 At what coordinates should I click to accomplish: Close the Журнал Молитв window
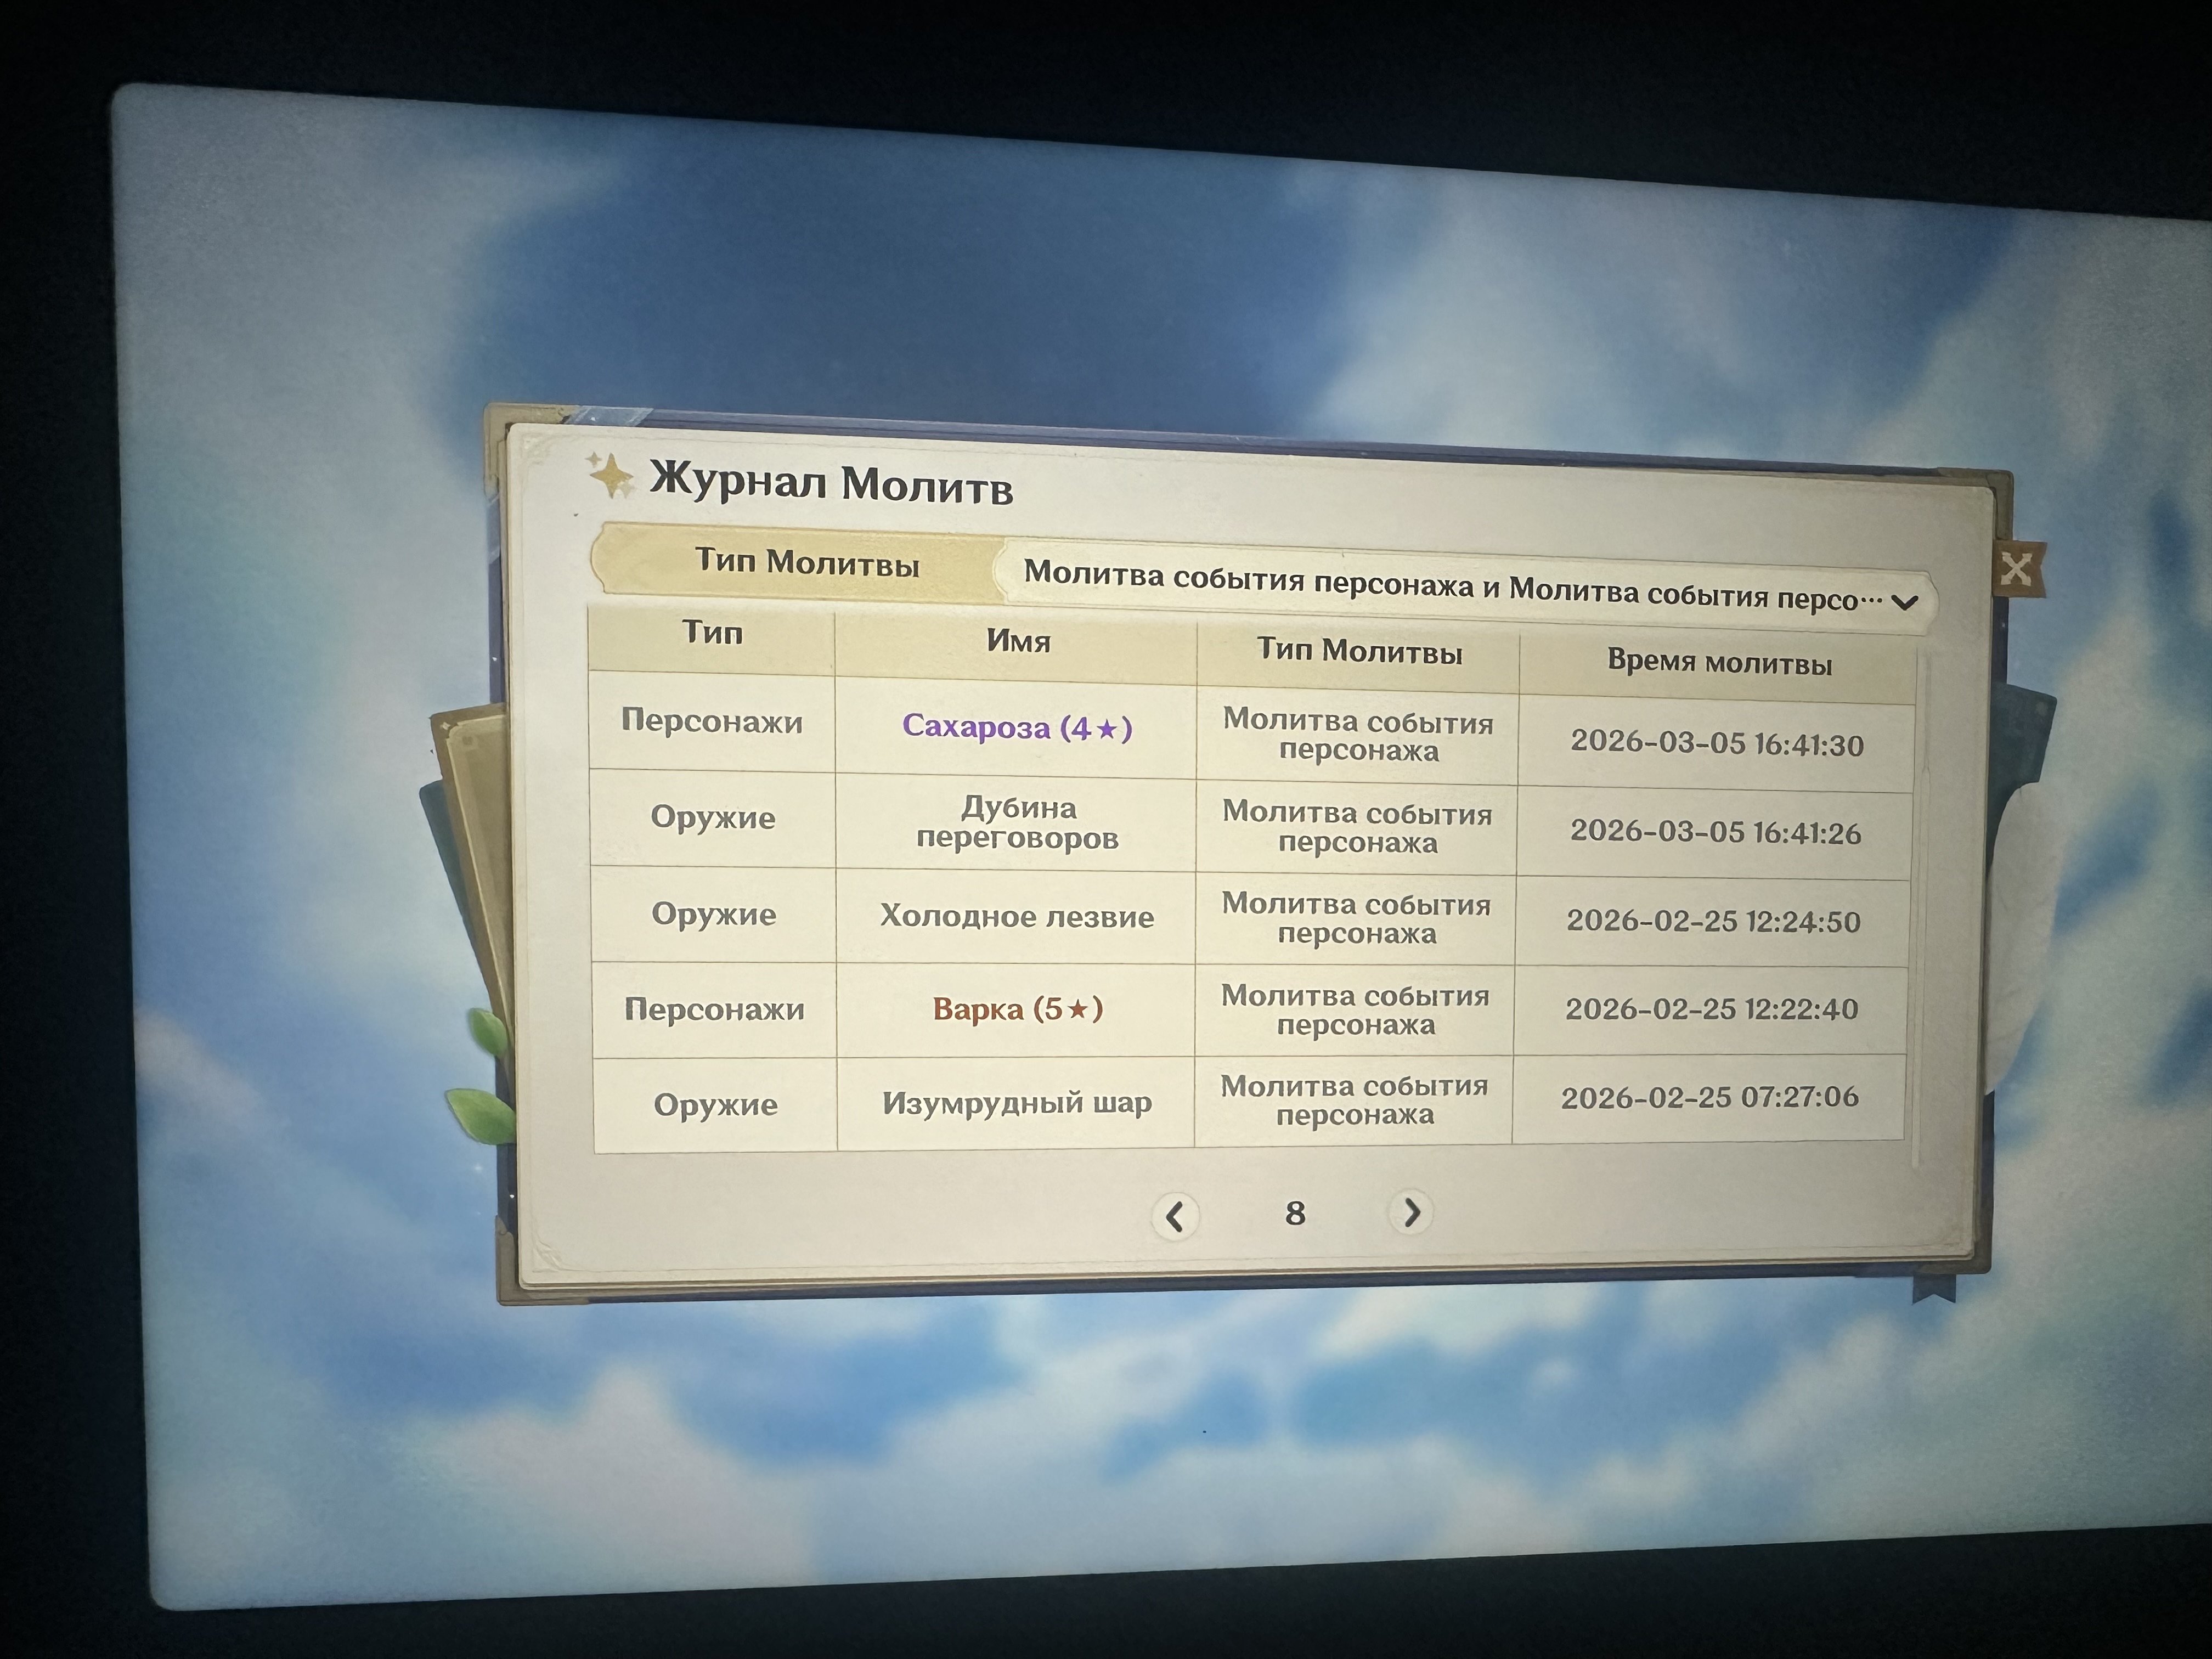pyautogui.click(x=2016, y=569)
